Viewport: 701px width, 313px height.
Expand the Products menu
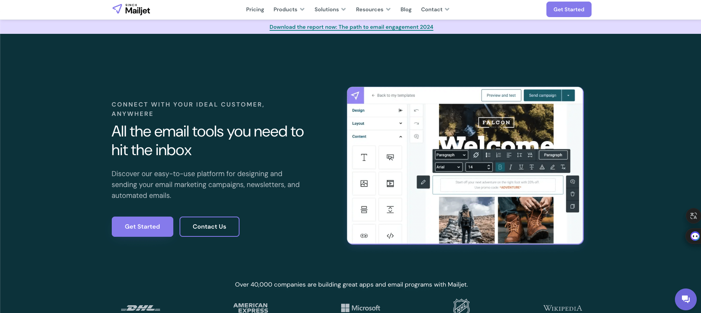point(289,9)
